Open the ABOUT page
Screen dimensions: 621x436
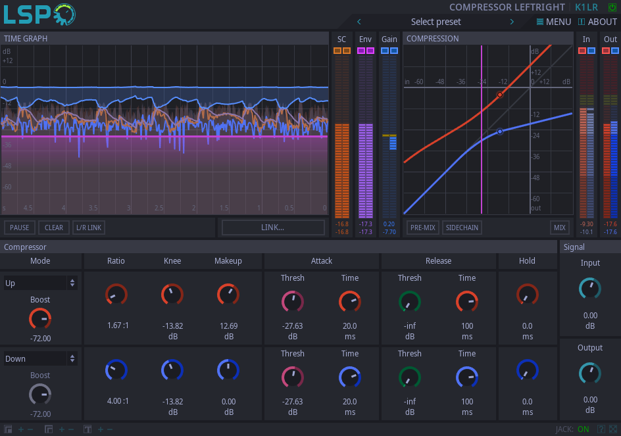point(597,22)
